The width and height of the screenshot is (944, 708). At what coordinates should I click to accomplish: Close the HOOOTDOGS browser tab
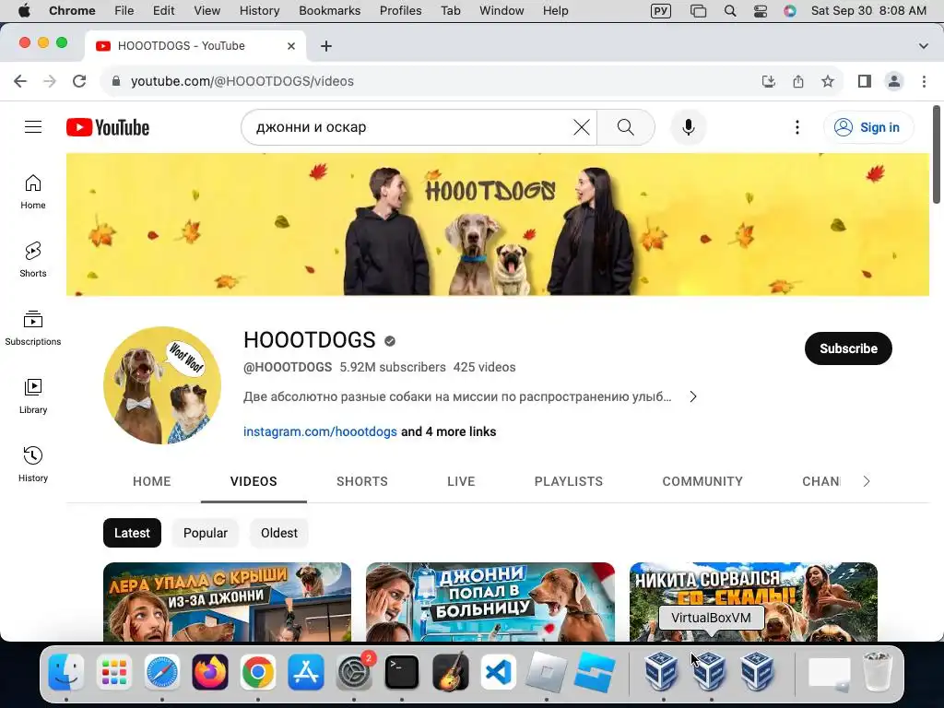point(291,46)
